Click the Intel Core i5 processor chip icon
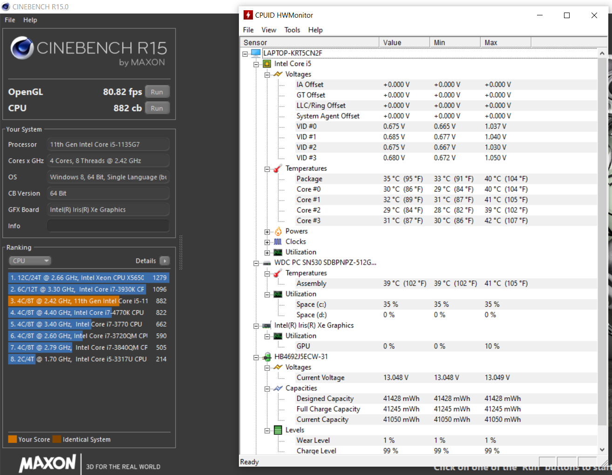 click(267, 64)
